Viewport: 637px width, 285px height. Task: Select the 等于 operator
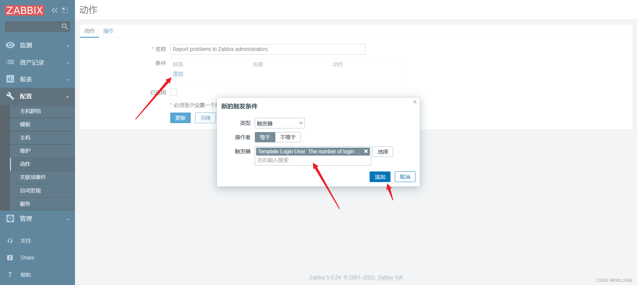(265, 137)
